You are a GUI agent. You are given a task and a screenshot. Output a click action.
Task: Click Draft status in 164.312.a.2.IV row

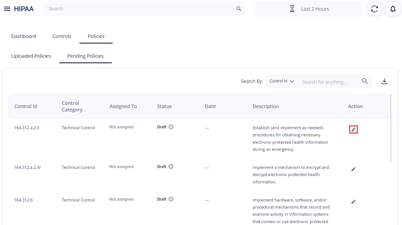coord(162,167)
